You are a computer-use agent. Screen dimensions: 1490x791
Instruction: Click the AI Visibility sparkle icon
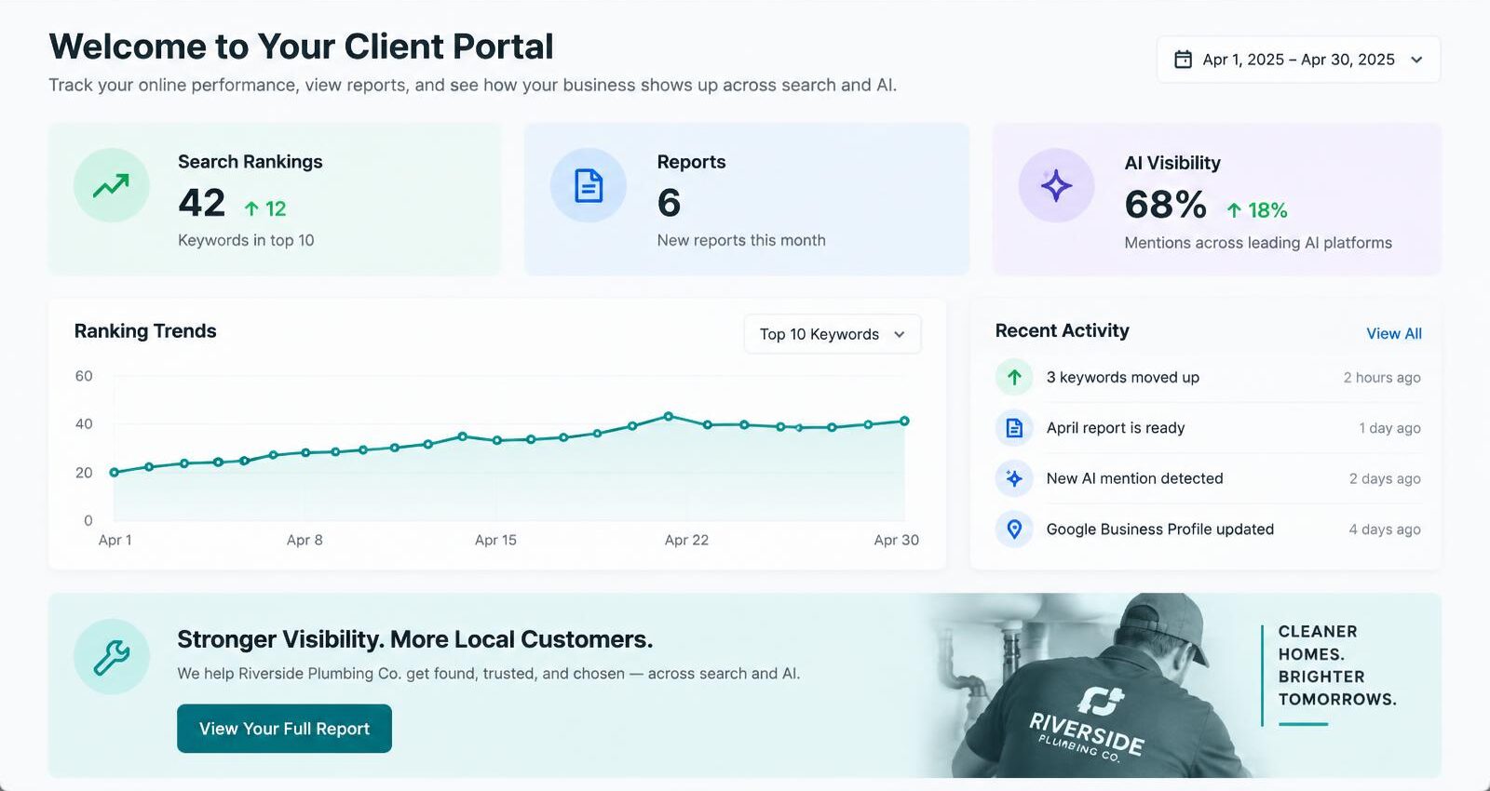click(1056, 185)
